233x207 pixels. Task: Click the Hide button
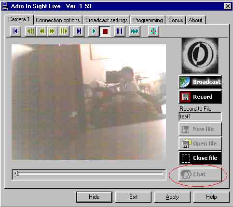[94, 197]
